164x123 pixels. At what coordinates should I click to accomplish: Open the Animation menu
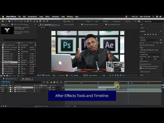click(x=55, y=17)
